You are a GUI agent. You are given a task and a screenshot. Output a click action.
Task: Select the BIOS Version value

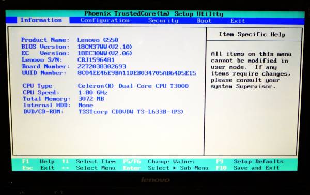[105, 47]
